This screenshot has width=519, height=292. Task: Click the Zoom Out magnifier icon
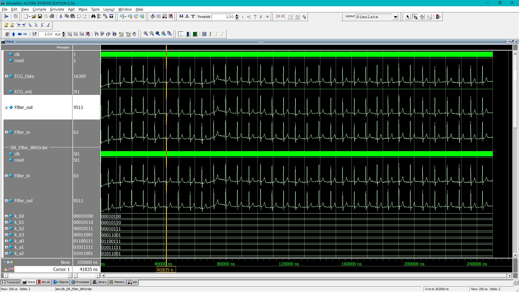(152, 34)
